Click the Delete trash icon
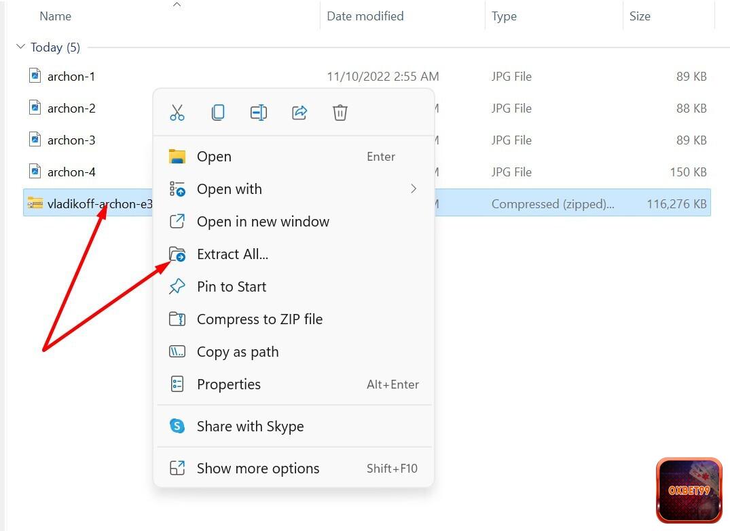Image resolution: width=730 pixels, height=531 pixels. click(340, 113)
